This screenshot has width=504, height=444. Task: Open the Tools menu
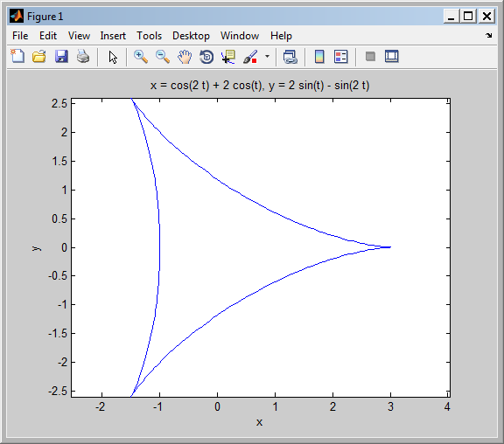click(x=149, y=36)
